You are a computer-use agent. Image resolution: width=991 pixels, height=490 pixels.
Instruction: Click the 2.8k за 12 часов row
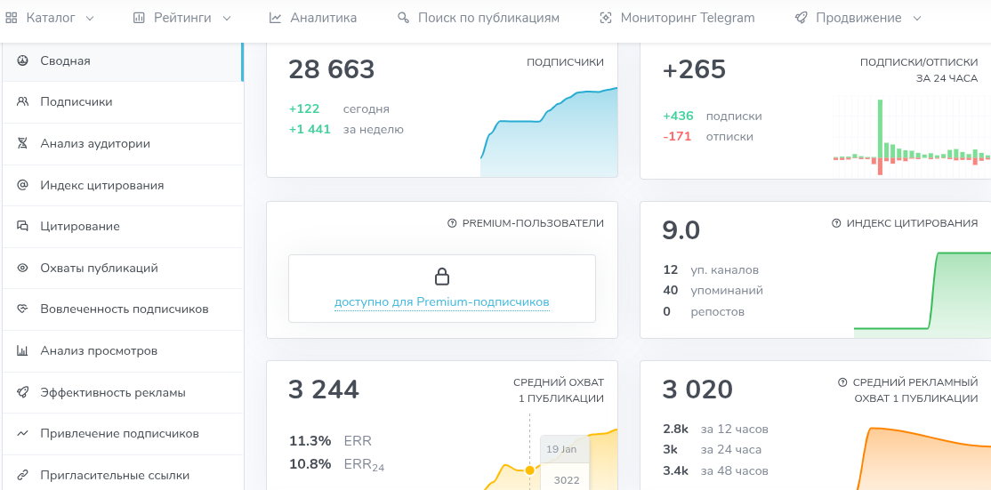[x=715, y=430]
